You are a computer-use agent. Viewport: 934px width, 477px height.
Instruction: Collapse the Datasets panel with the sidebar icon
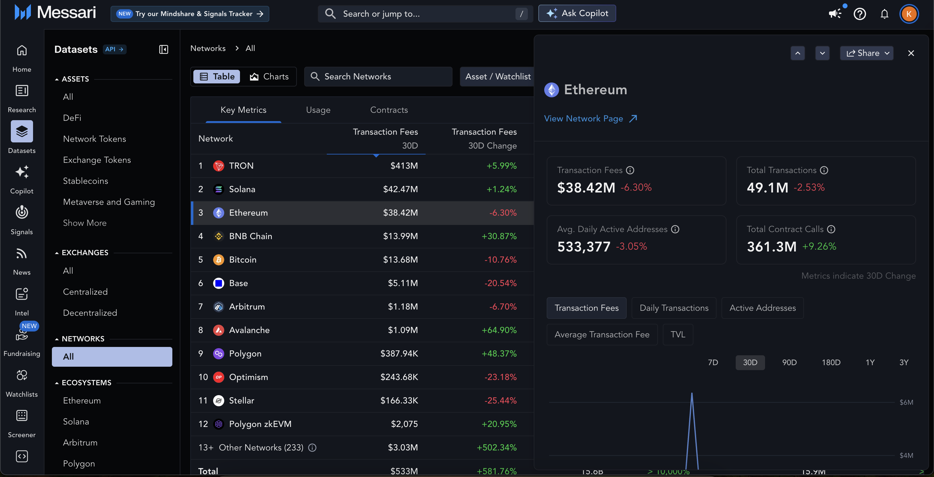(163, 49)
